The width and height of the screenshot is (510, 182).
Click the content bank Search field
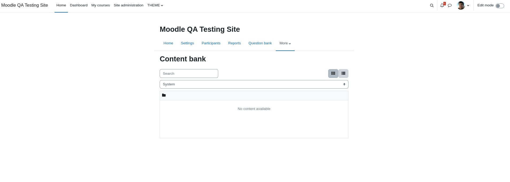(x=189, y=74)
